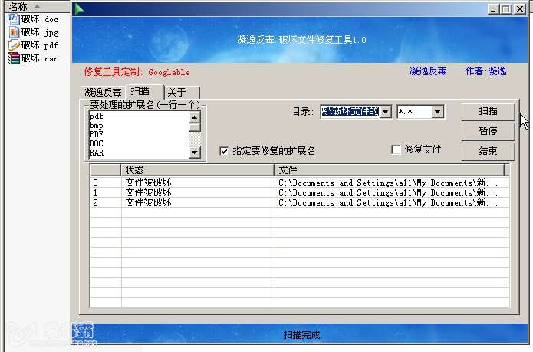Select file name 破坏.pdf
Viewport: 533px width, 352px height.
39,45
